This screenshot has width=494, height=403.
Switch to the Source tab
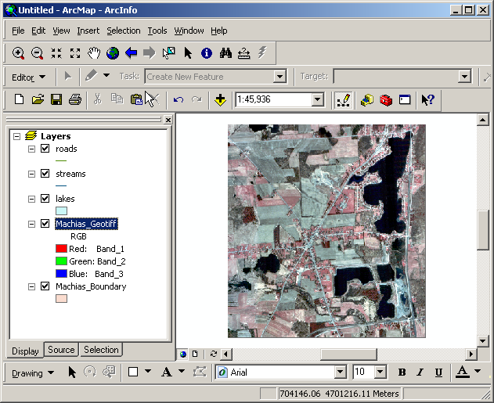point(61,350)
